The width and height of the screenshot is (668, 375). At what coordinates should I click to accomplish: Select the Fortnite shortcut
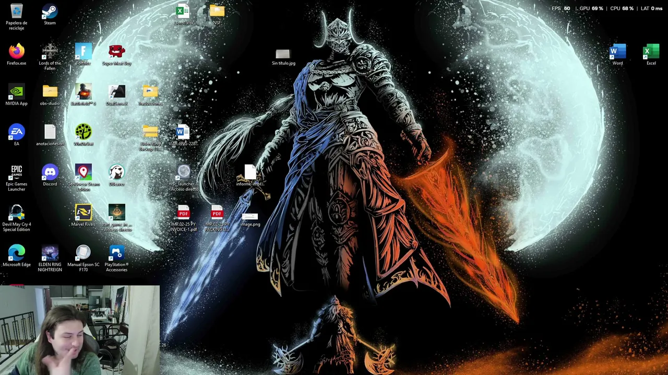[83, 55]
